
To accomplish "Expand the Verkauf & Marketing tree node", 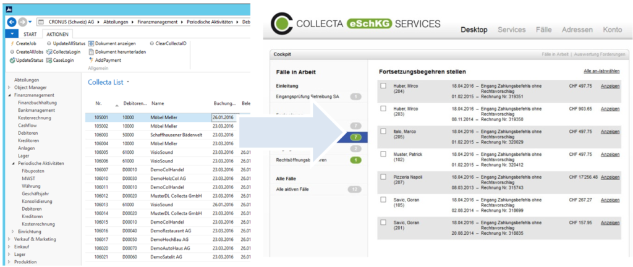I will [9, 239].
